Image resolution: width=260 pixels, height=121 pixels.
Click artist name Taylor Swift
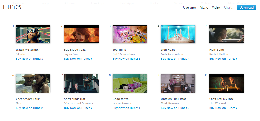tap(72, 54)
